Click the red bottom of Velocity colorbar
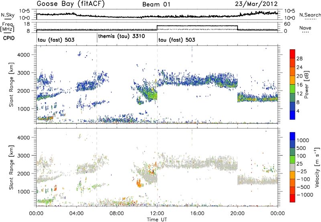Screen dimensions: 321x222 293,198
